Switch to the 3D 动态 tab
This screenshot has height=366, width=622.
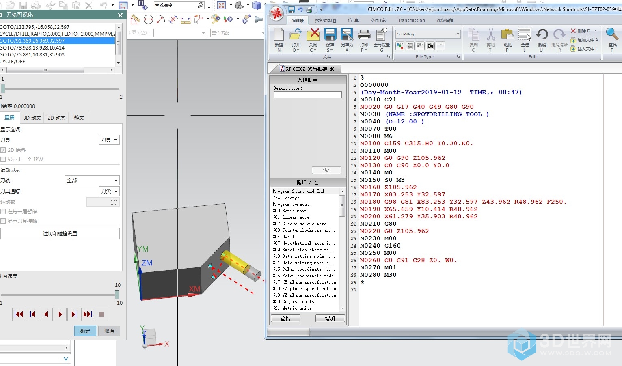[x=32, y=118]
